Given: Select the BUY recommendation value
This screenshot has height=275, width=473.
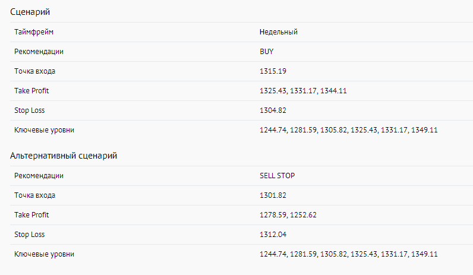Looking at the screenshot, I should [266, 52].
